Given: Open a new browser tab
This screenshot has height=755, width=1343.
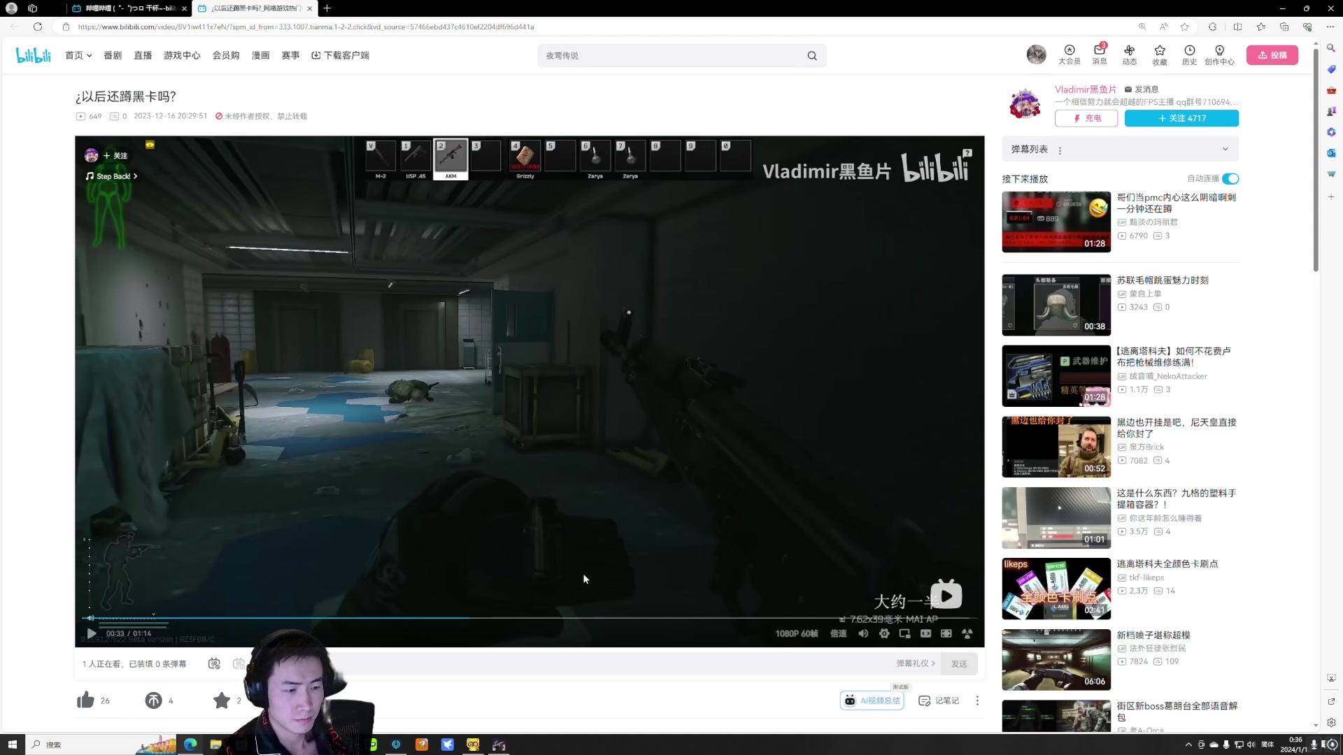Looking at the screenshot, I should (327, 8).
